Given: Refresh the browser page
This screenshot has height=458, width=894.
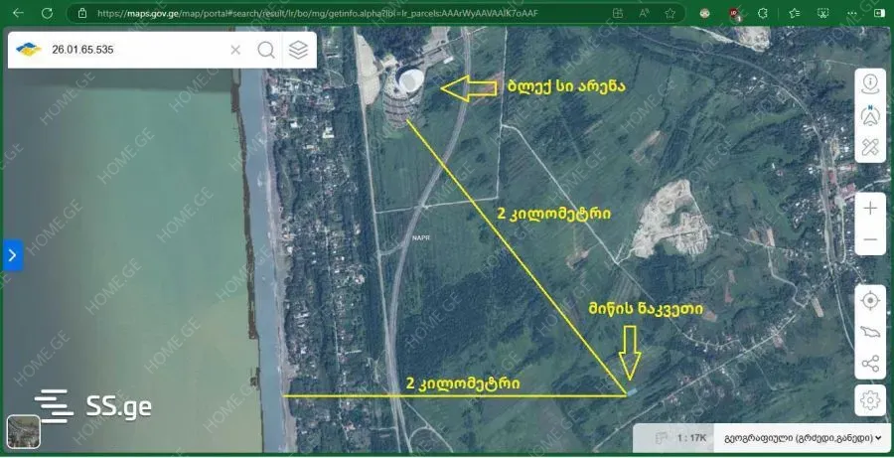Looking at the screenshot, I should (47, 14).
